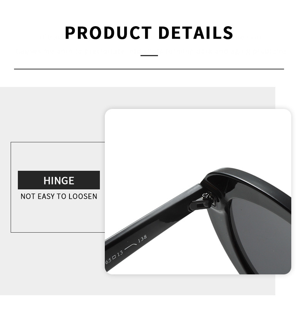
Task: Click the light gray background panel
Action: pyautogui.click(x=52, y=117)
